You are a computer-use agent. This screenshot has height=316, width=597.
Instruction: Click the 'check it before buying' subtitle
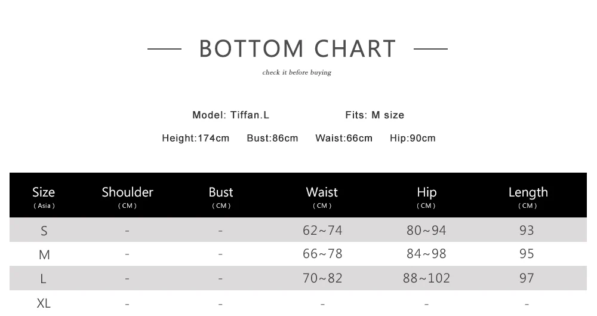[x=297, y=73]
